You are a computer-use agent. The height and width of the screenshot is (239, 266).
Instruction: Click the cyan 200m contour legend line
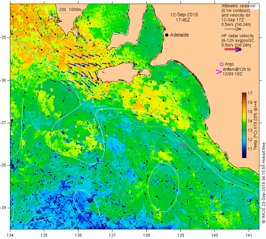[x=64, y=13]
